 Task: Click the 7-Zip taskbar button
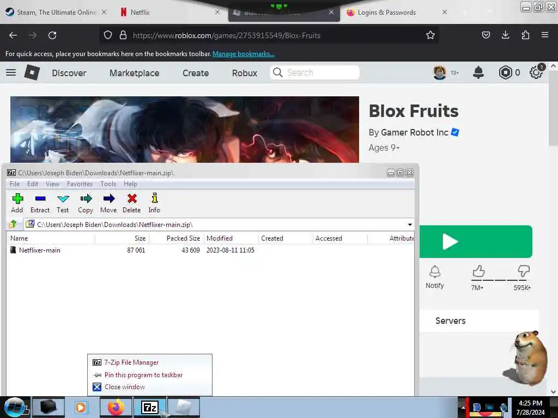pyautogui.click(x=149, y=407)
